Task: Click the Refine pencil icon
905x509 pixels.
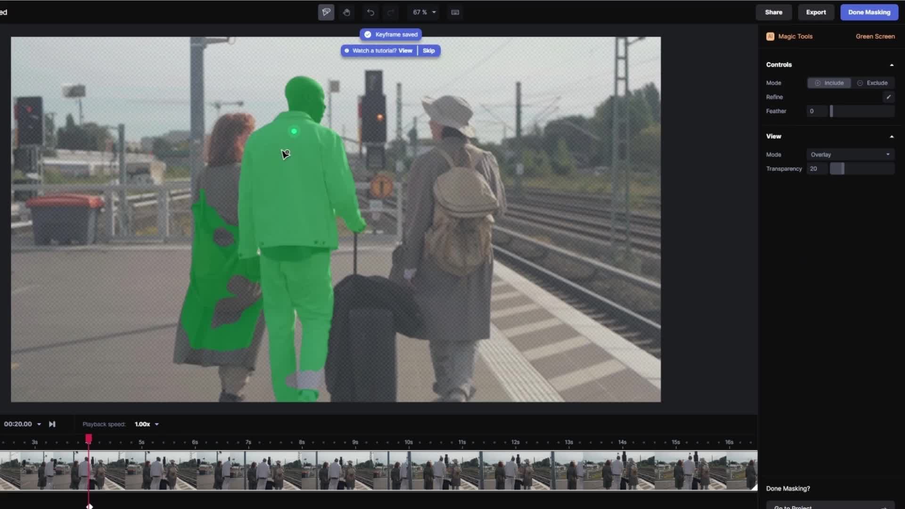Action: click(x=889, y=97)
